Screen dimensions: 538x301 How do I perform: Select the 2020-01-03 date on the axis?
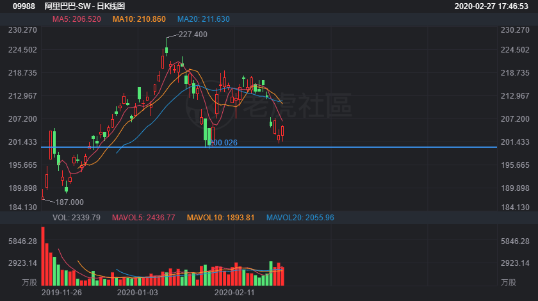[137, 292]
